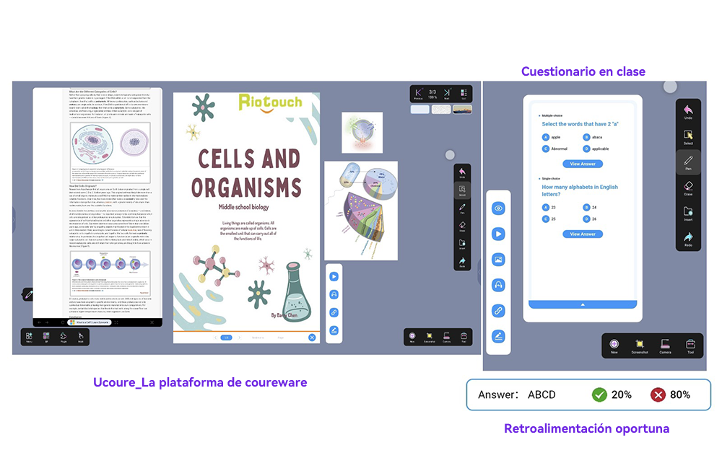Select answer B 24
Image resolution: width=722 pixels, height=476 pixels.
coord(591,208)
